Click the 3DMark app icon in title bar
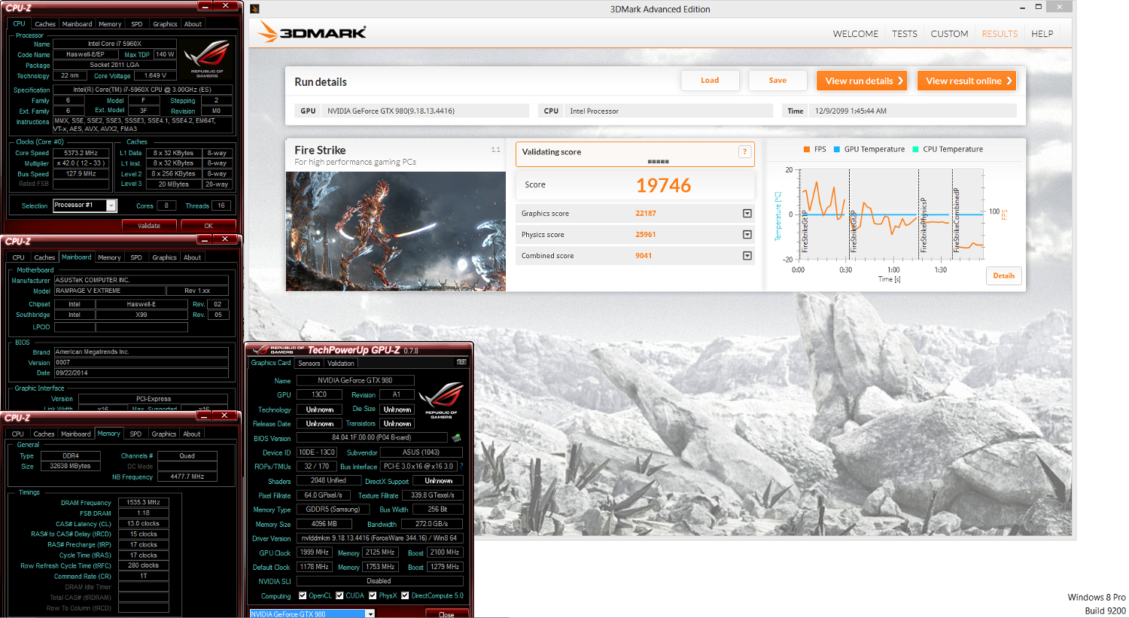The width and height of the screenshot is (1129, 618). click(255, 9)
